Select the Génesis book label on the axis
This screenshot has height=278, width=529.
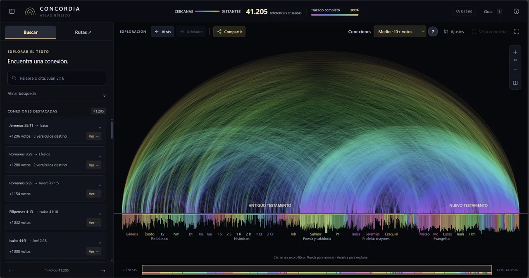click(132, 234)
